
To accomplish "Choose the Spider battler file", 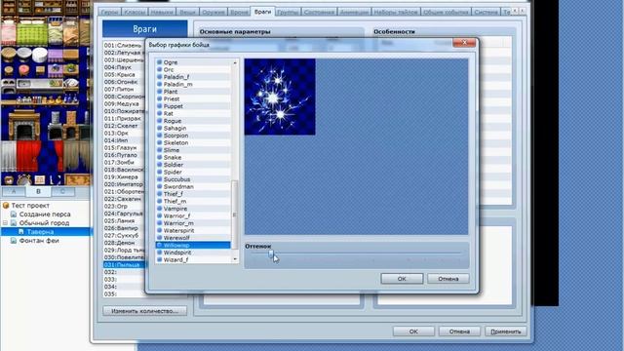I will click(193, 172).
